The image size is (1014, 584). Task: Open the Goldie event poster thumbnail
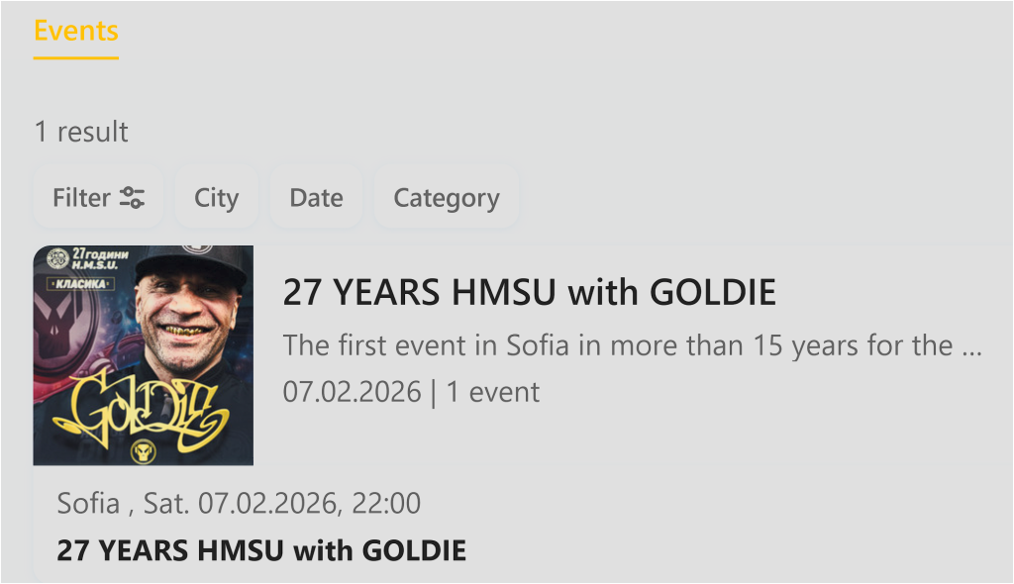144,355
